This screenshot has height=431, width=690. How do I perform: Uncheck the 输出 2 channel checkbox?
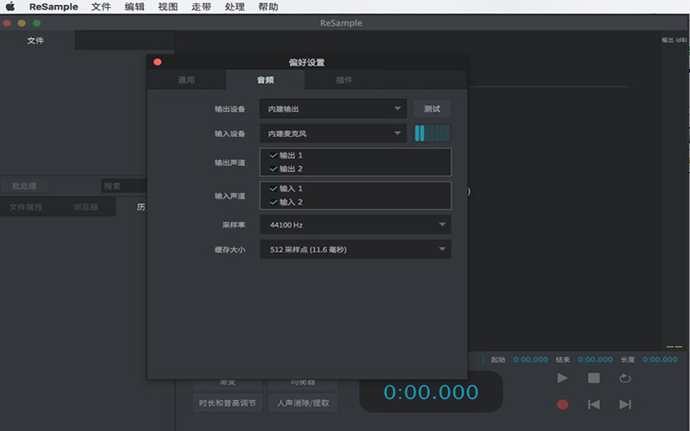[x=273, y=169]
